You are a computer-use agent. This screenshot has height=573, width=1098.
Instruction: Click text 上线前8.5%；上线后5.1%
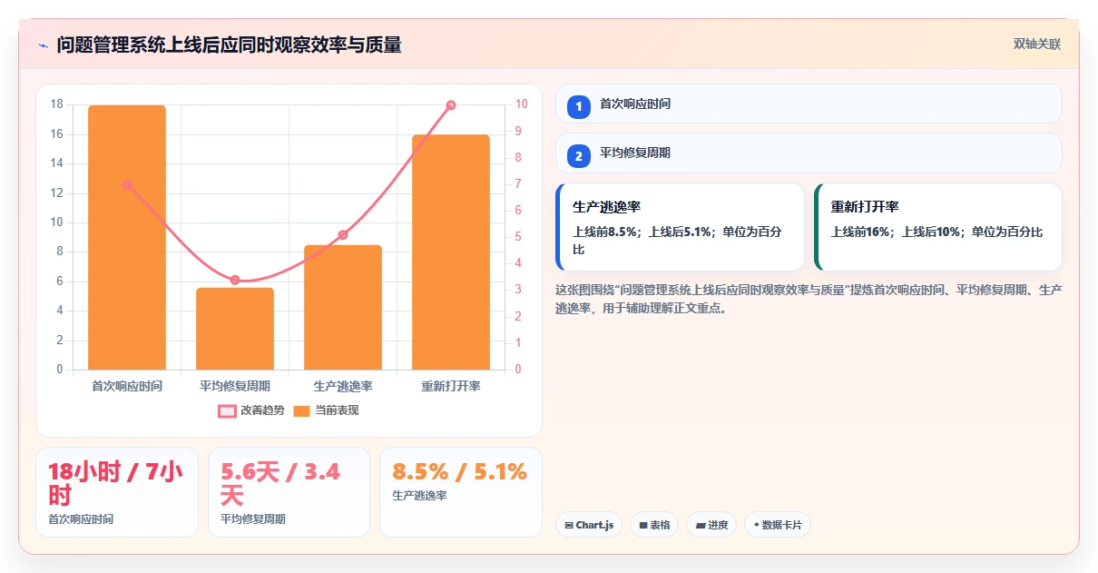coord(644,232)
